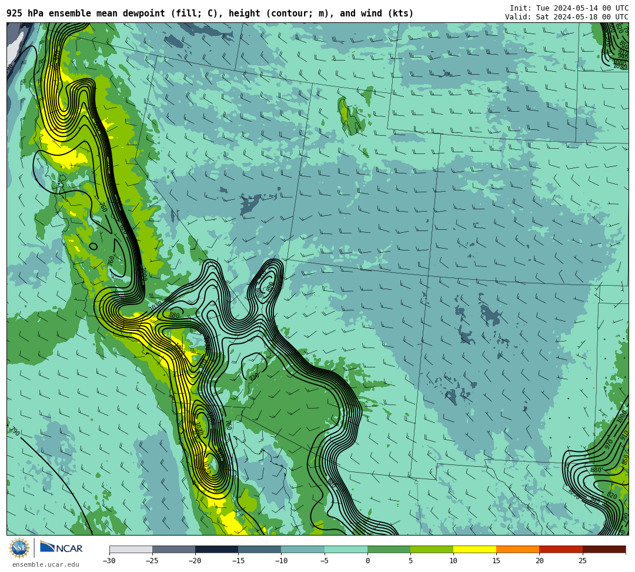The width and height of the screenshot is (635, 572).
Task: Pick the -25 to -20 slate gray swatch
Action: 173,549
